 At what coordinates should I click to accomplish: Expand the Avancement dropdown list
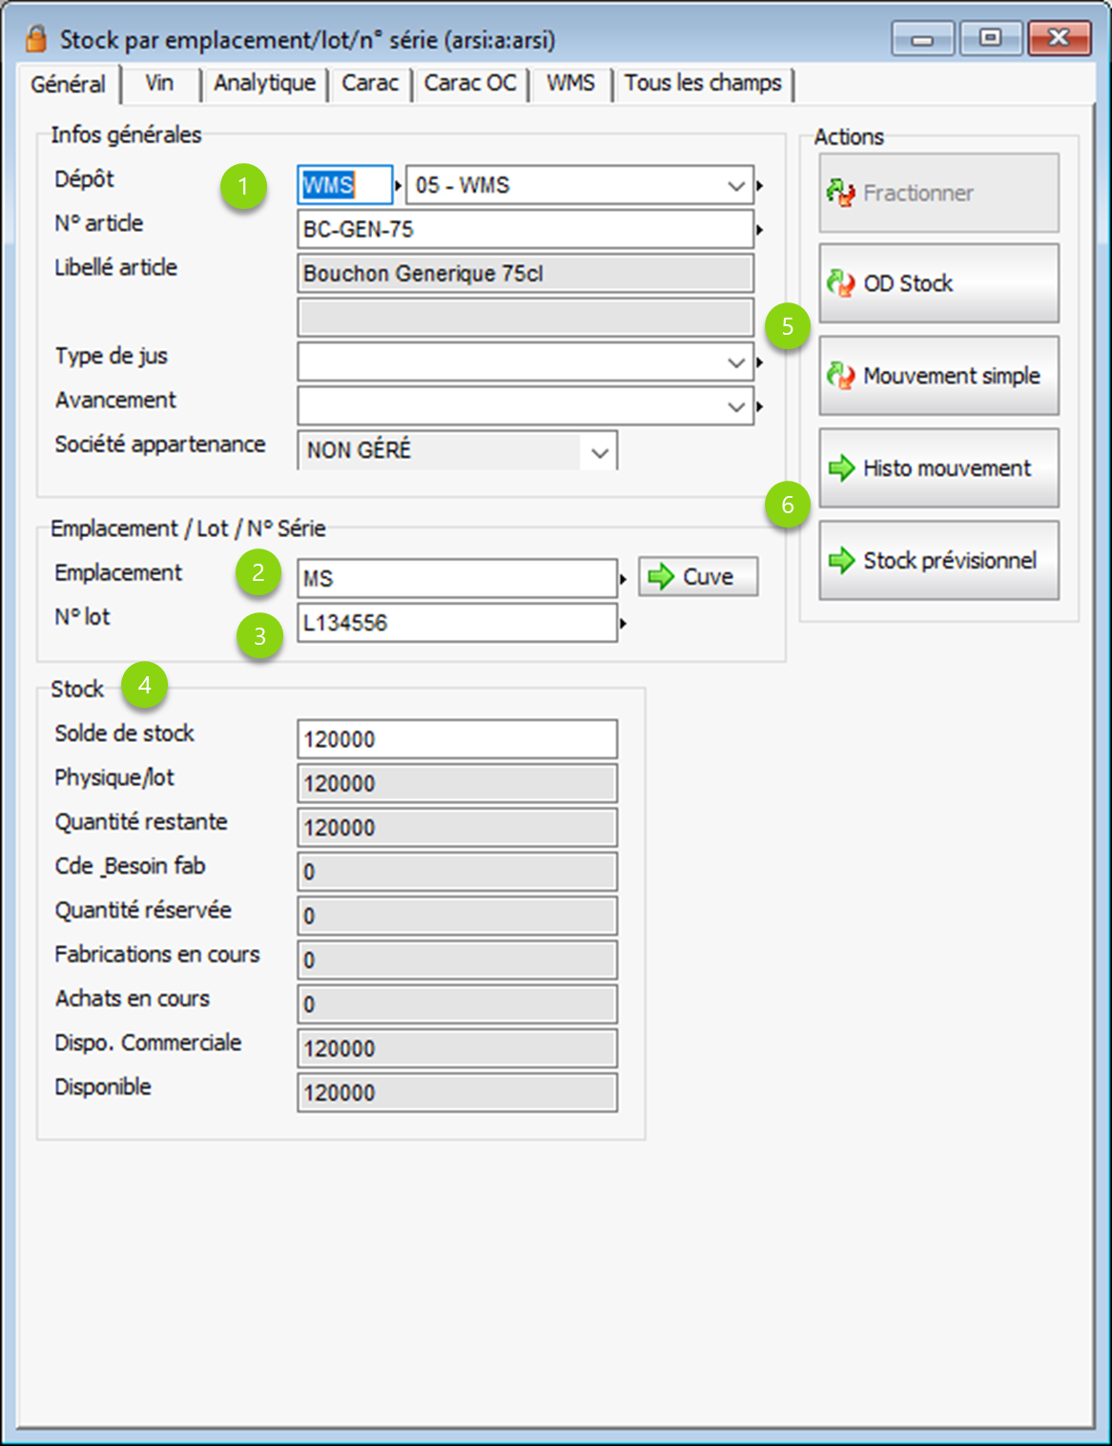tap(736, 406)
